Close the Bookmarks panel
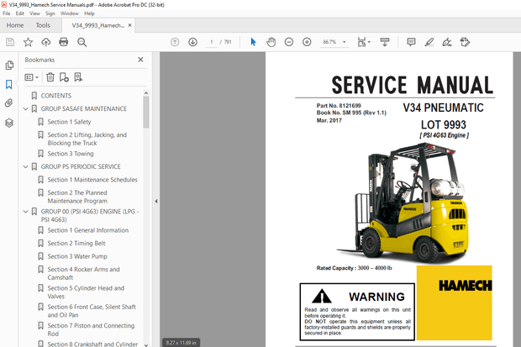This screenshot has height=347, width=521. 140,60
